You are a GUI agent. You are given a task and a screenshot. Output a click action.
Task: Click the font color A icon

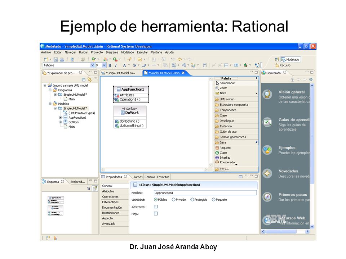(124, 65)
